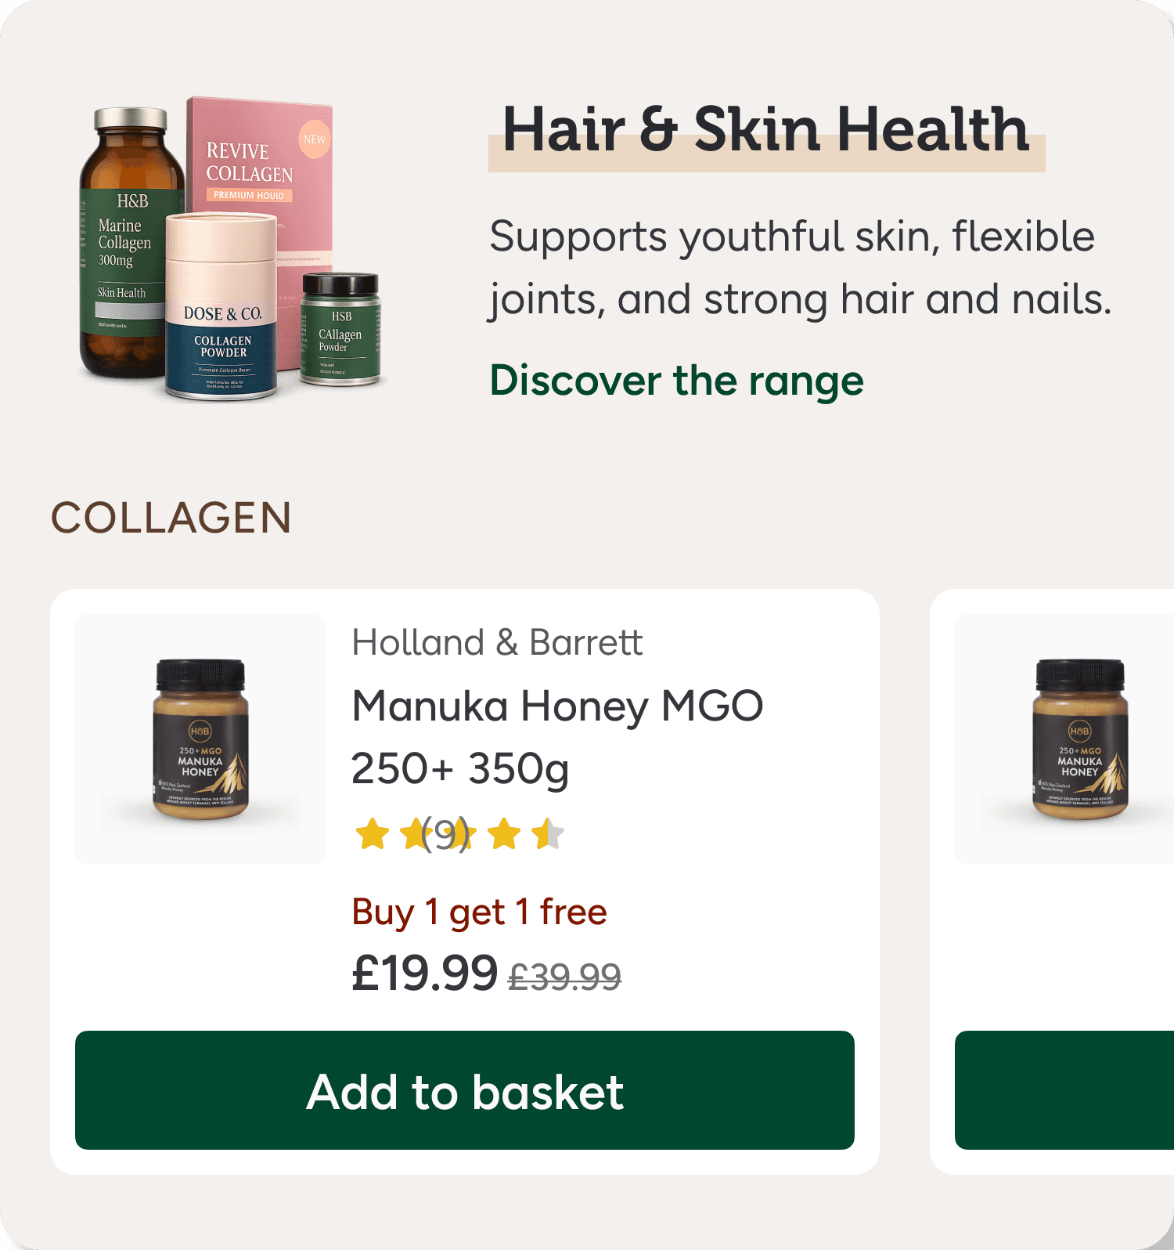Click the small green collagen powder jar

coord(340,329)
